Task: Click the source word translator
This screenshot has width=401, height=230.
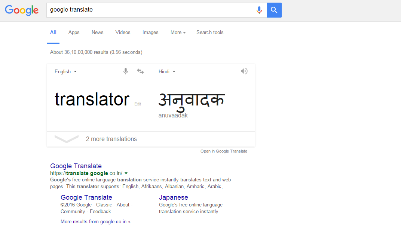Action: point(92,99)
